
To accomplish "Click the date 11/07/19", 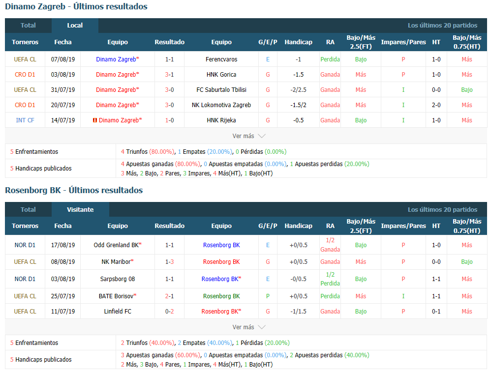I will pyautogui.click(x=63, y=312).
